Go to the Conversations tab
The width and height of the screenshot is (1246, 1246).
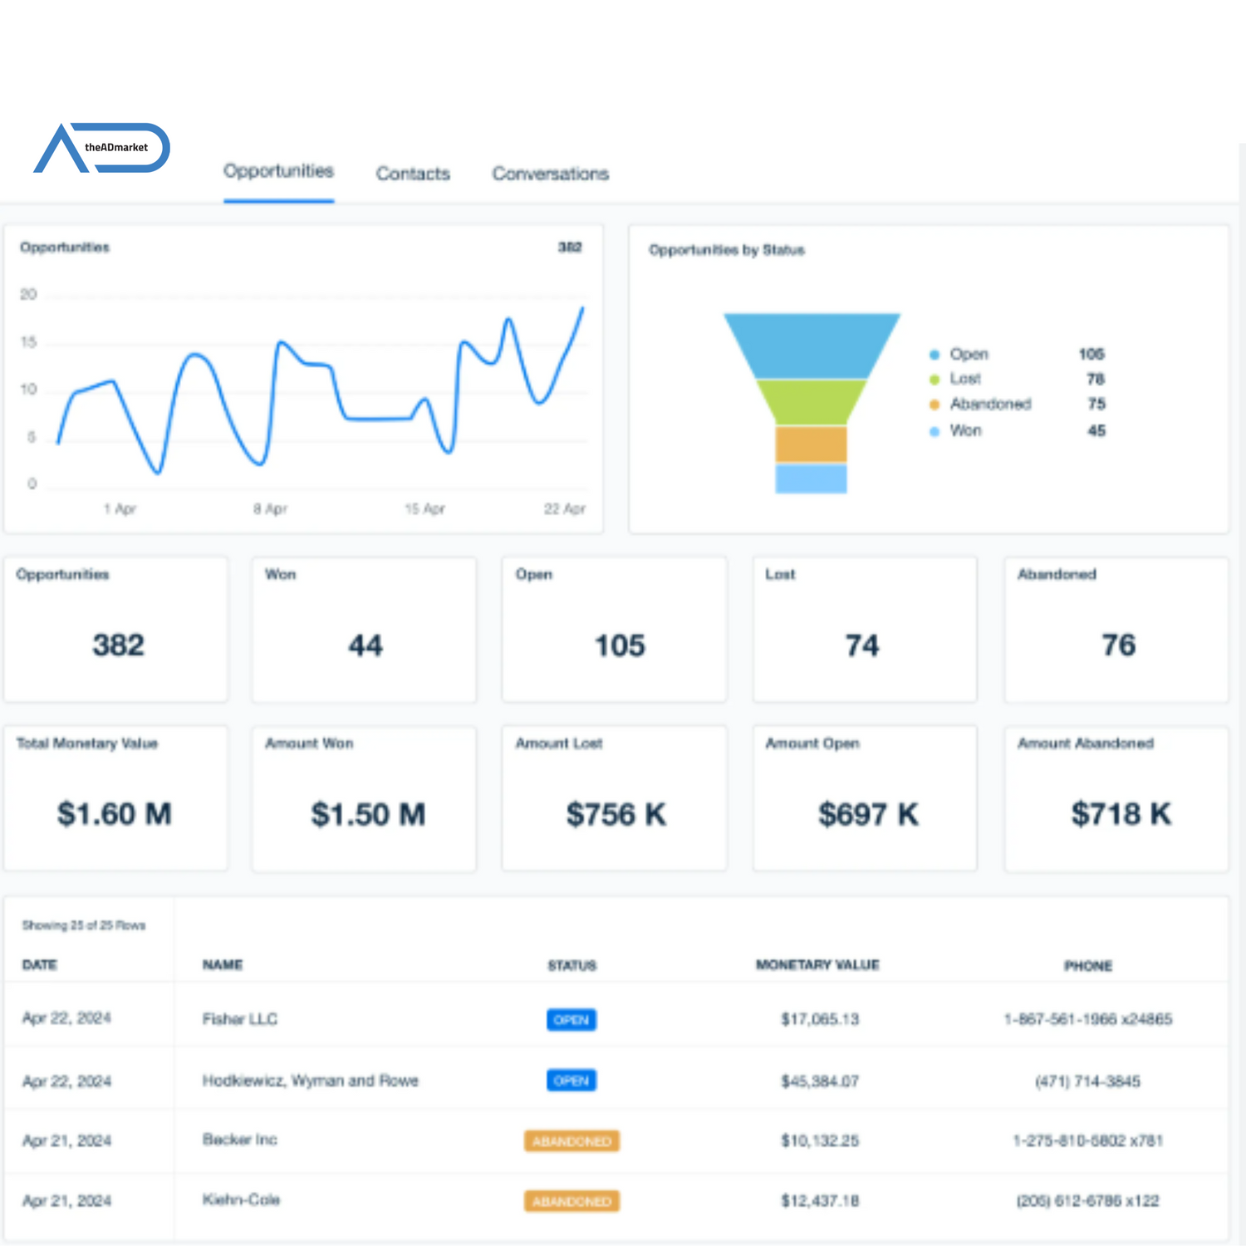point(550,174)
